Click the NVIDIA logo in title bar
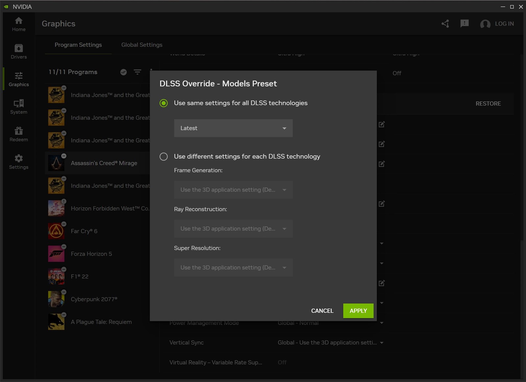The height and width of the screenshot is (382, 526). coord(6,7)
